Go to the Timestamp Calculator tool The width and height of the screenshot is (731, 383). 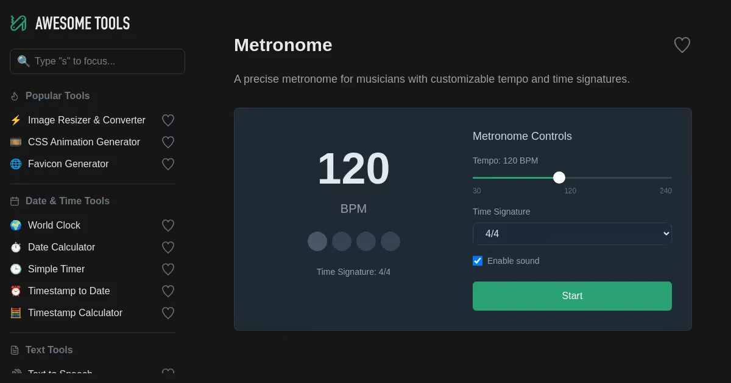pos(75,313)
